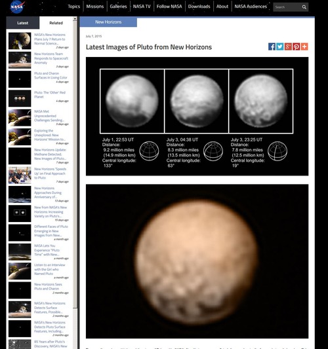Switch to the Latest tab
Screen dimensions: 328x349
tap(23, 23)
